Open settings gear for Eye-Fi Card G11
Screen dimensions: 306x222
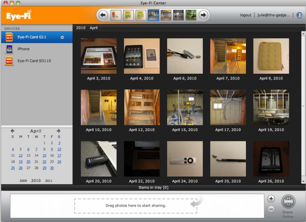point(62,37)
